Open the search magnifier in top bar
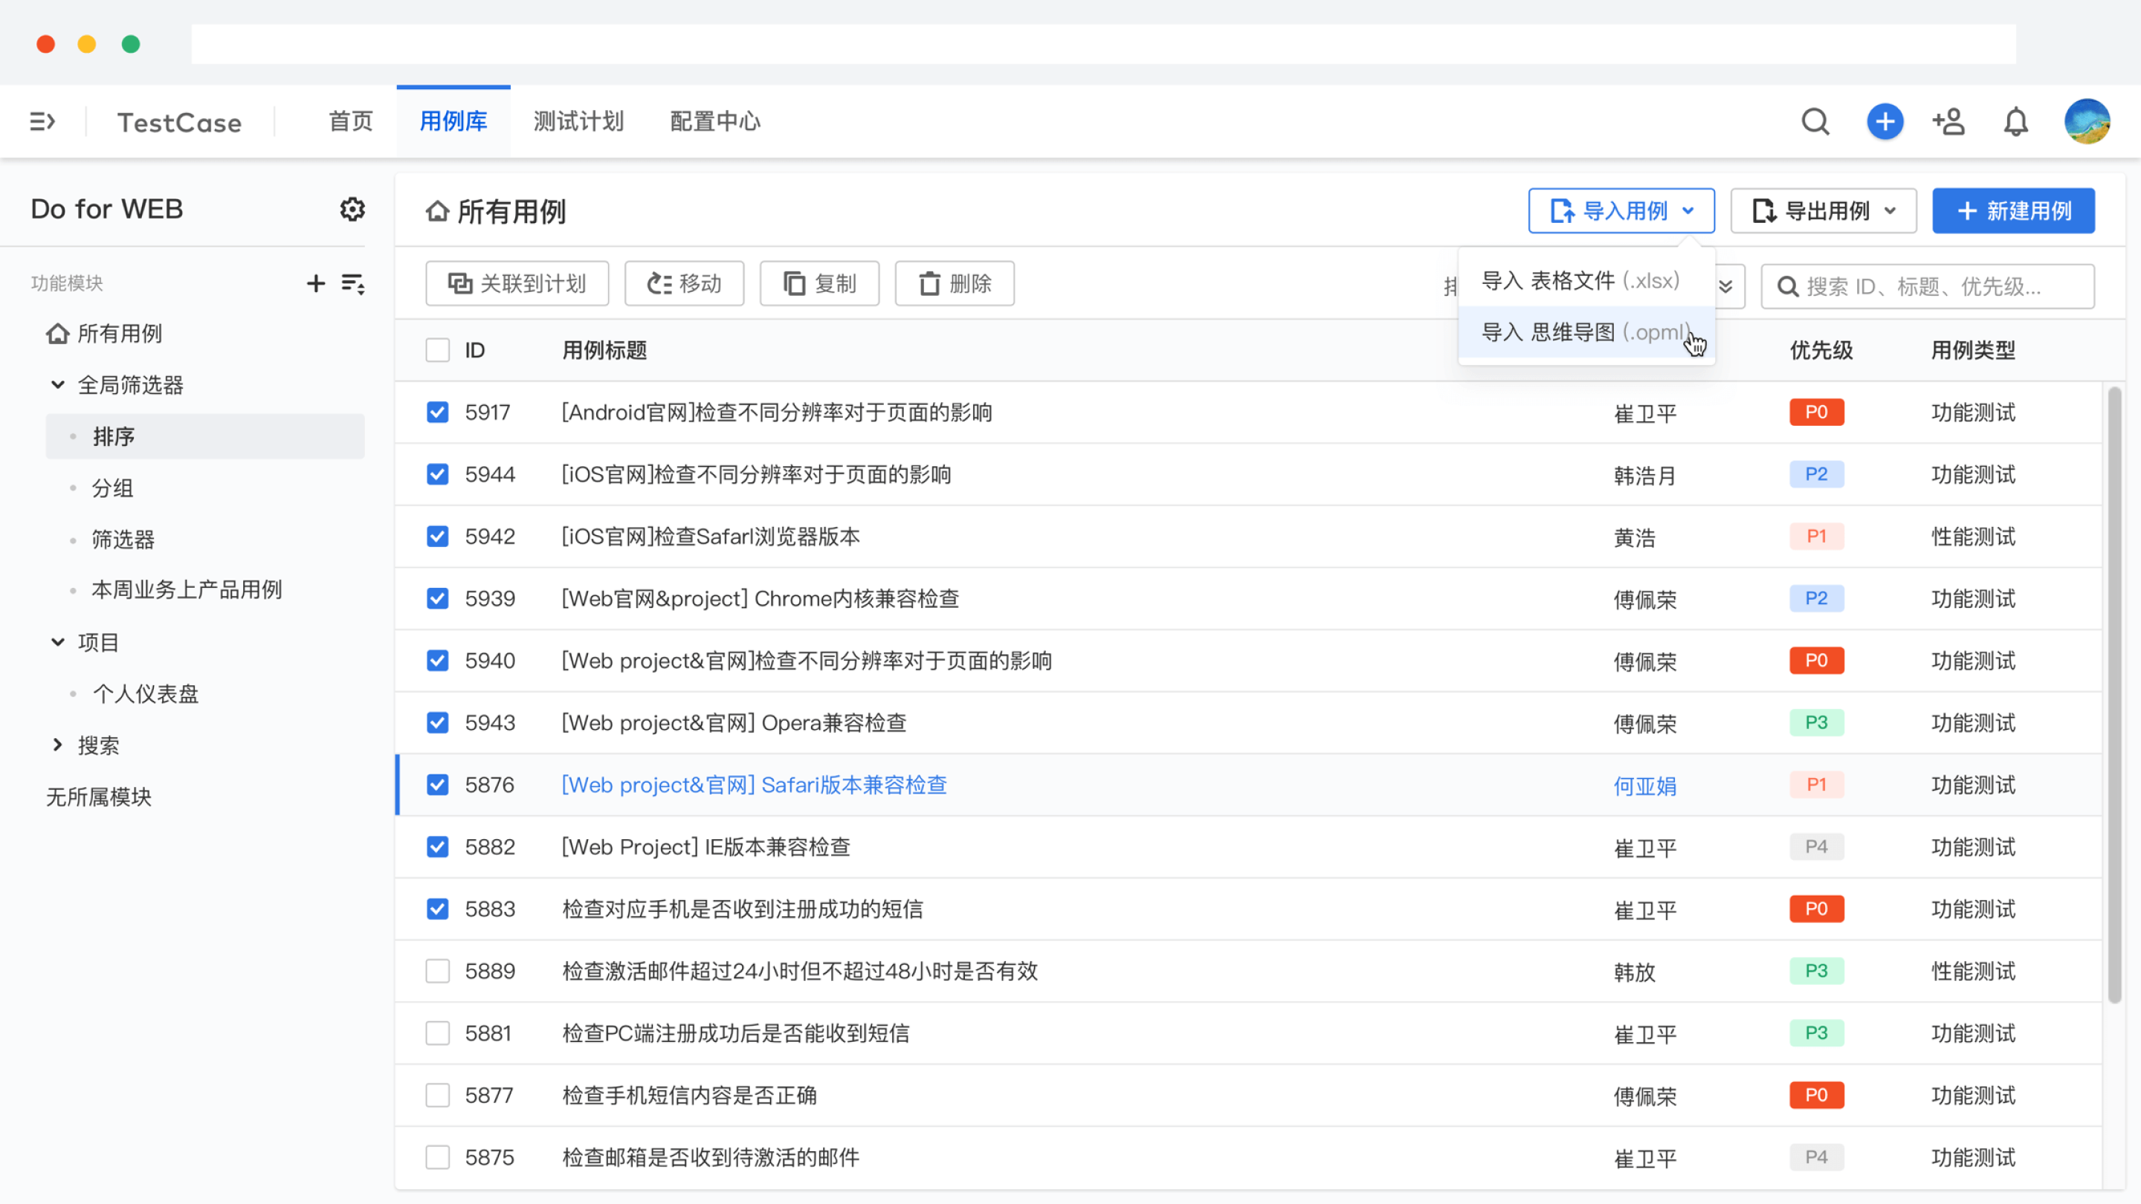The height and width of the screenshot is (1204, 2141). pyautogui.click(x=1815, y=122)
